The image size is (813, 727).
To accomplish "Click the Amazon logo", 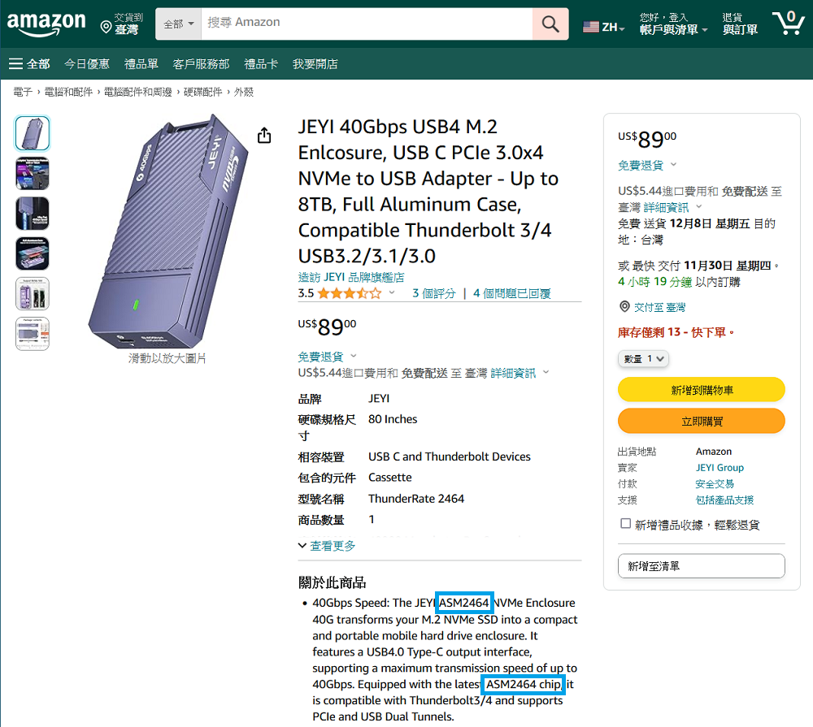I will click(x=46, y=23).
